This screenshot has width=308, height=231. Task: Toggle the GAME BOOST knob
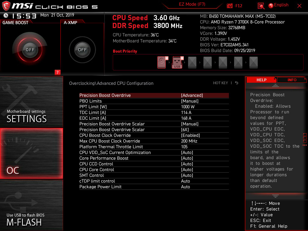click(30, 50)
